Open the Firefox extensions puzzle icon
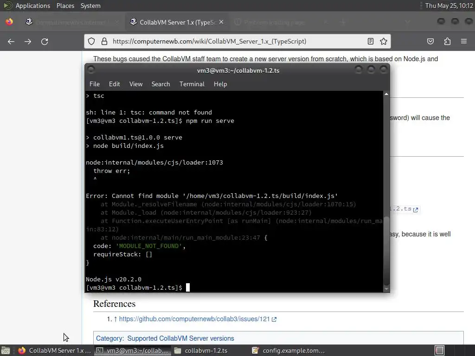This screenshot has width=475, height=356. tap(447, 41)
